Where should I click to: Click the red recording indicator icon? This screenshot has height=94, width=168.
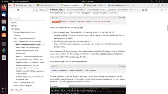coord(152,1)
